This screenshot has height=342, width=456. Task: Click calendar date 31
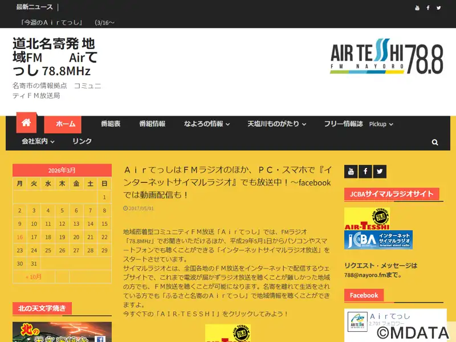point(34,264)
